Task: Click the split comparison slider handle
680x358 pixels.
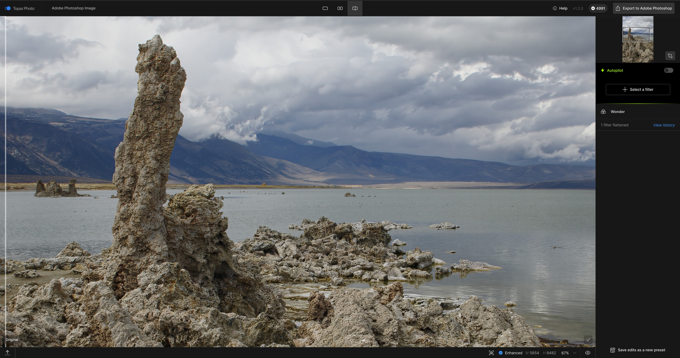Action: pyautogui.click(x=5, y=181)
